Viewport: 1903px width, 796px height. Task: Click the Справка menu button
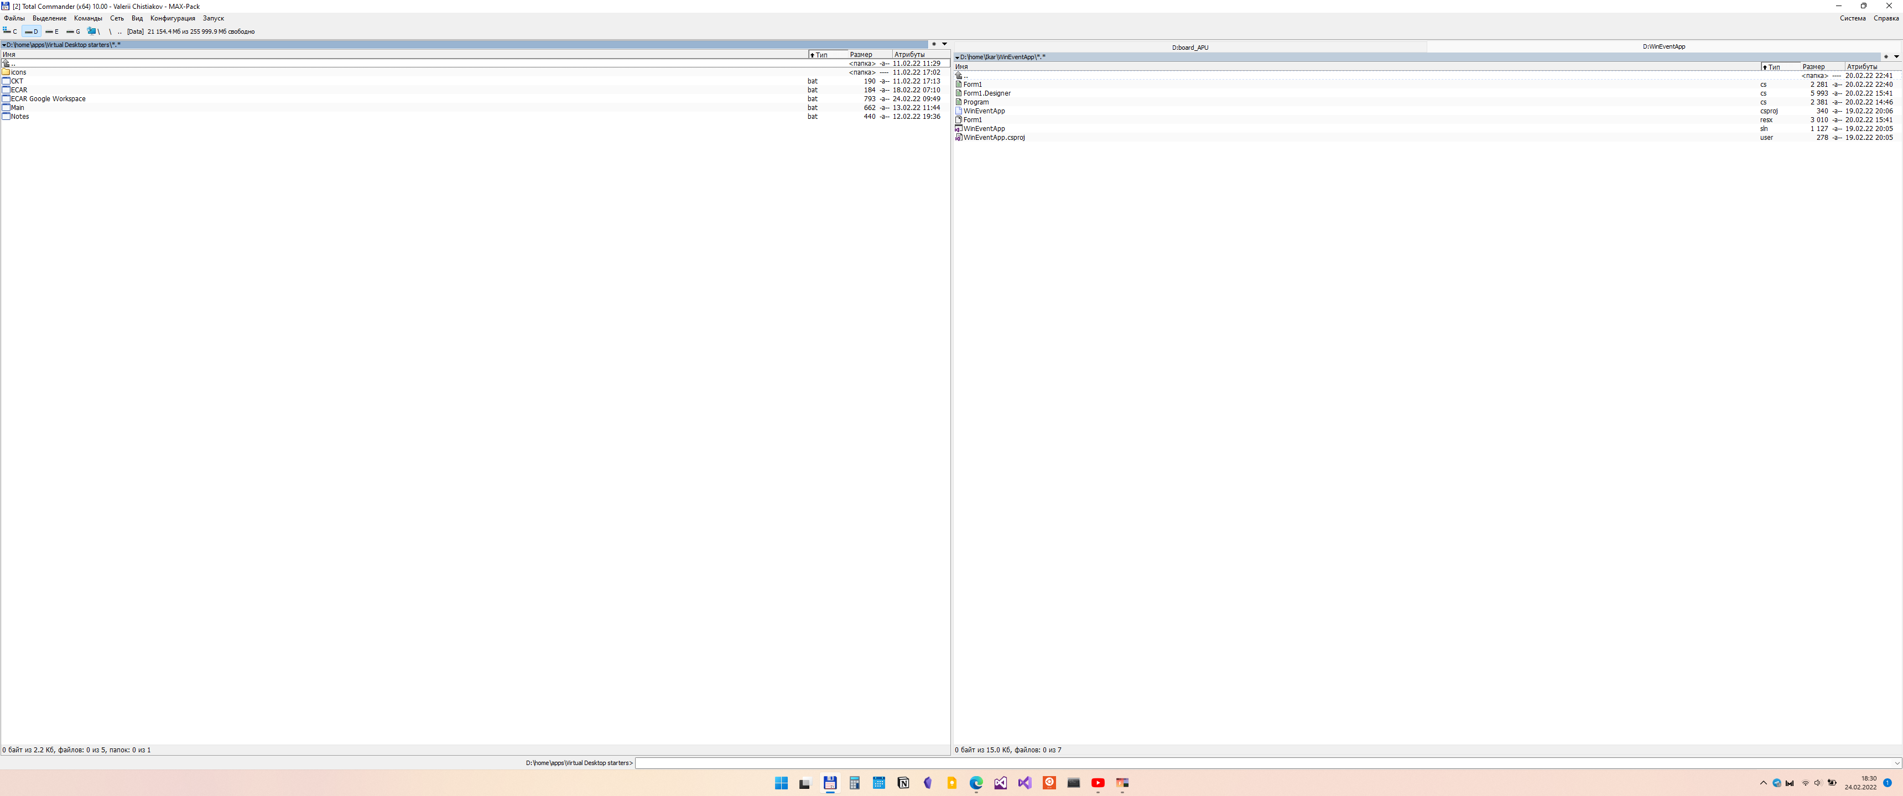[1885, 18]
